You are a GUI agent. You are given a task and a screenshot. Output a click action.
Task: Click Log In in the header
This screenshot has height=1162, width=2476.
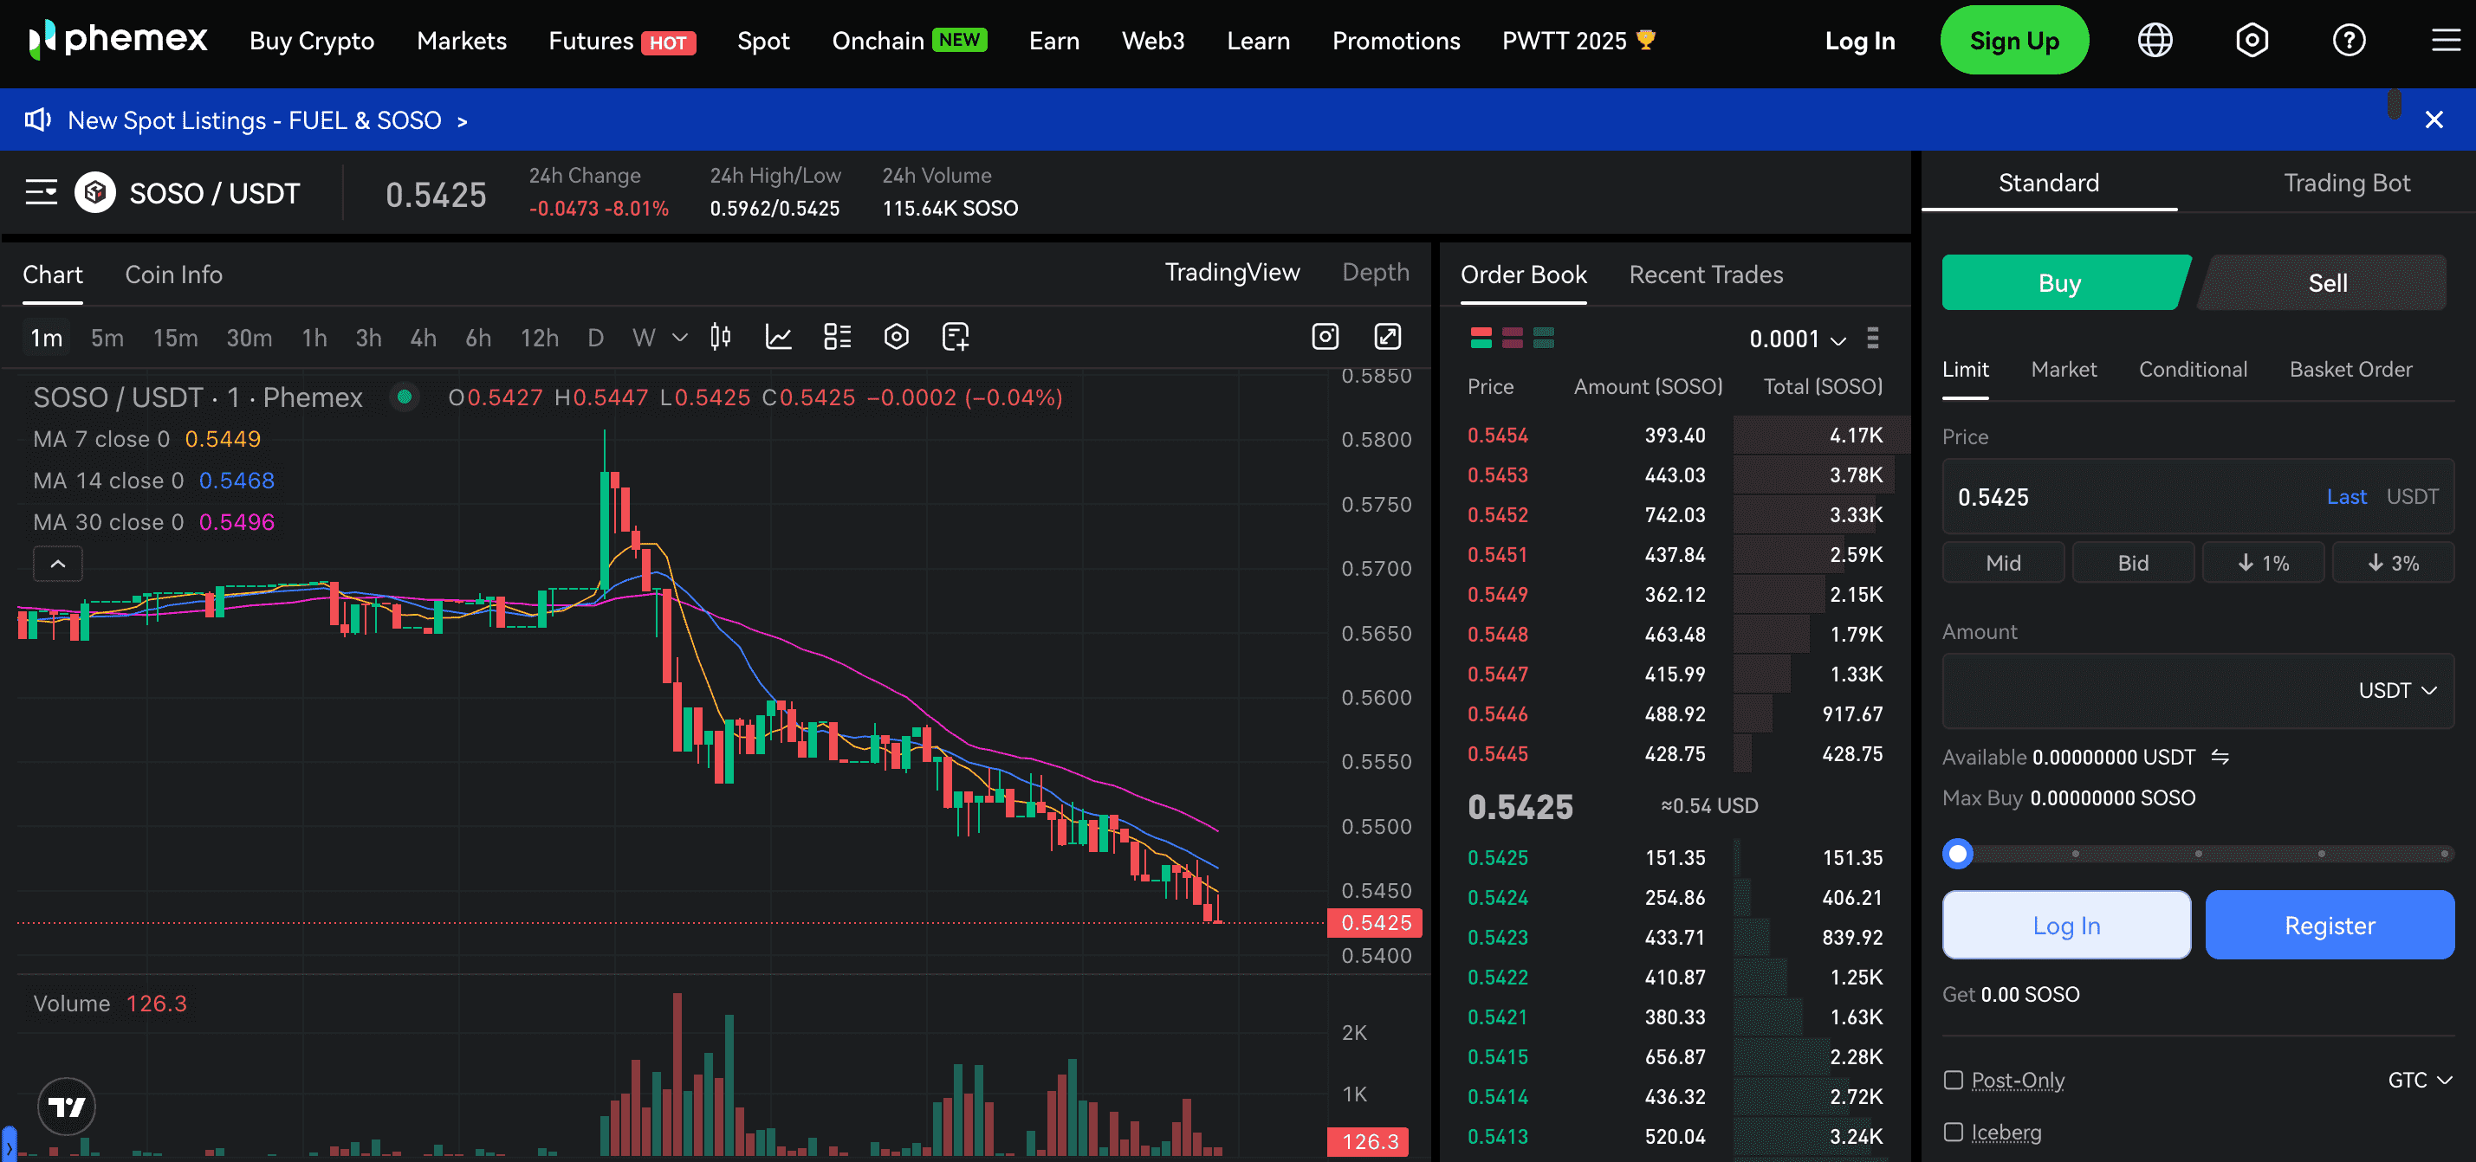point(1859,41)
